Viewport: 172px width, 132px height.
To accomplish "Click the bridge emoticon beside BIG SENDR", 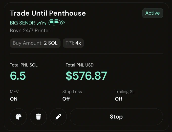I will (41, 23).
